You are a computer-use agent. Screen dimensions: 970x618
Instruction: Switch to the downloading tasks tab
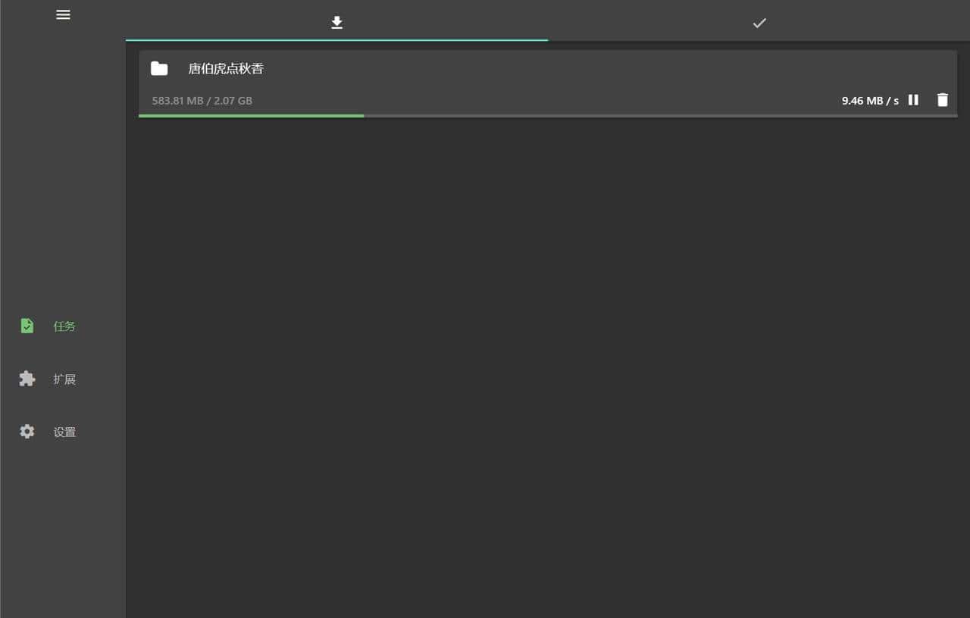[337, 23]
